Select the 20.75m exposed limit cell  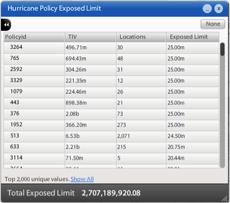(x=192, y=148)
